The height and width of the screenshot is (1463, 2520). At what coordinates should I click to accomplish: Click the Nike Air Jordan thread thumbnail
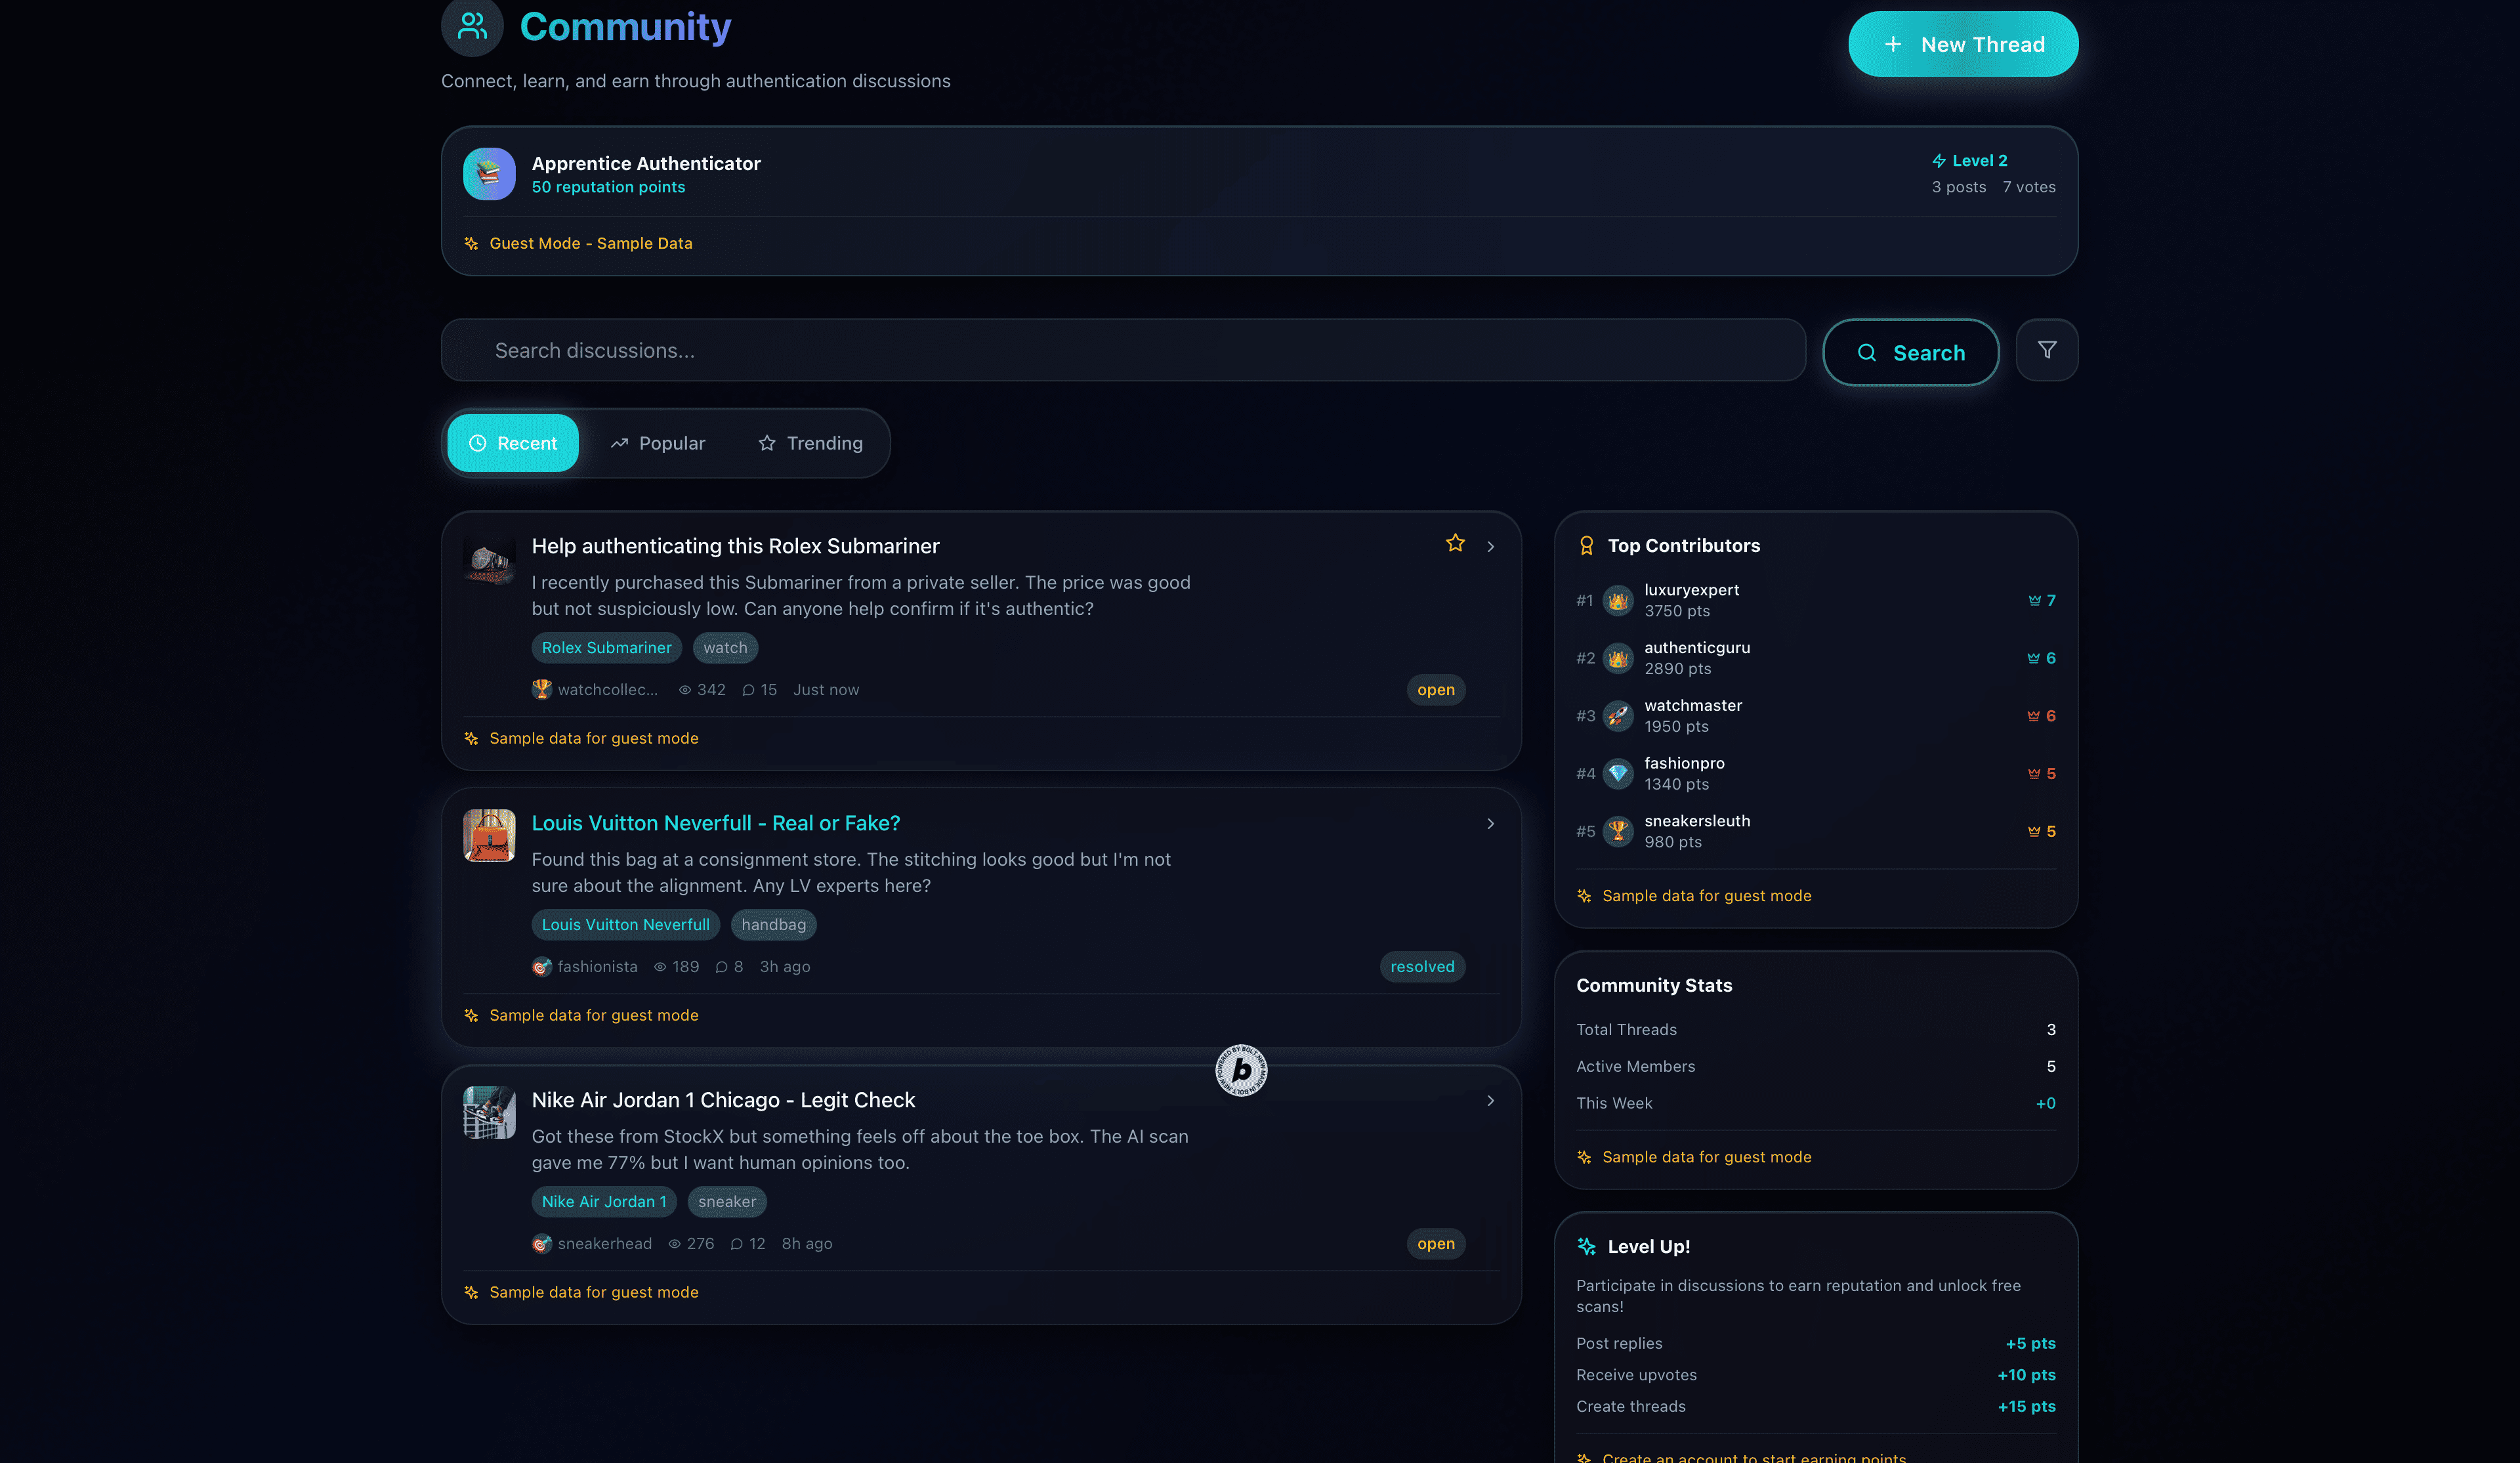coord(489,1112)
